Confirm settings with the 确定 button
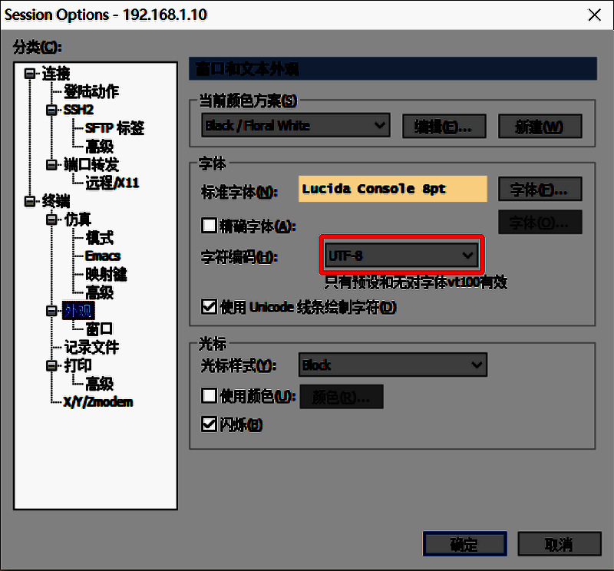This screenshot has height=571, width=614. (464, 543)
